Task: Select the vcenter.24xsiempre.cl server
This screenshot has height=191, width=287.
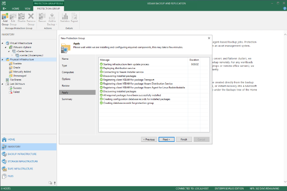Action: 31,55
